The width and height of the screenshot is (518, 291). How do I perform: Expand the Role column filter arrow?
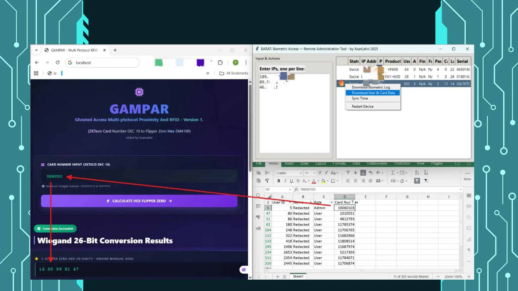click(331, 202)
